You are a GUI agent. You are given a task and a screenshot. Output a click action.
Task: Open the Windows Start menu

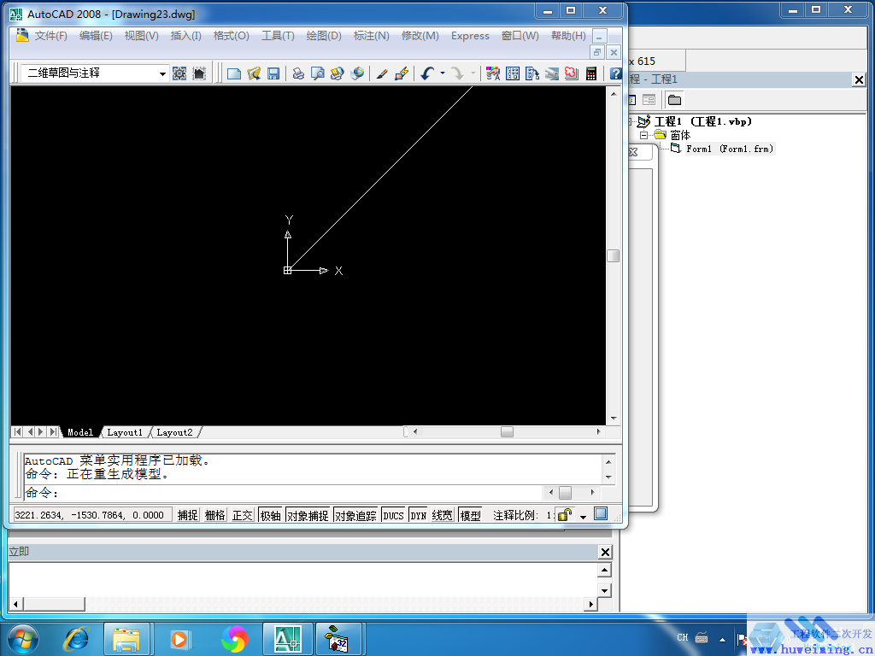tap(23, 639)
